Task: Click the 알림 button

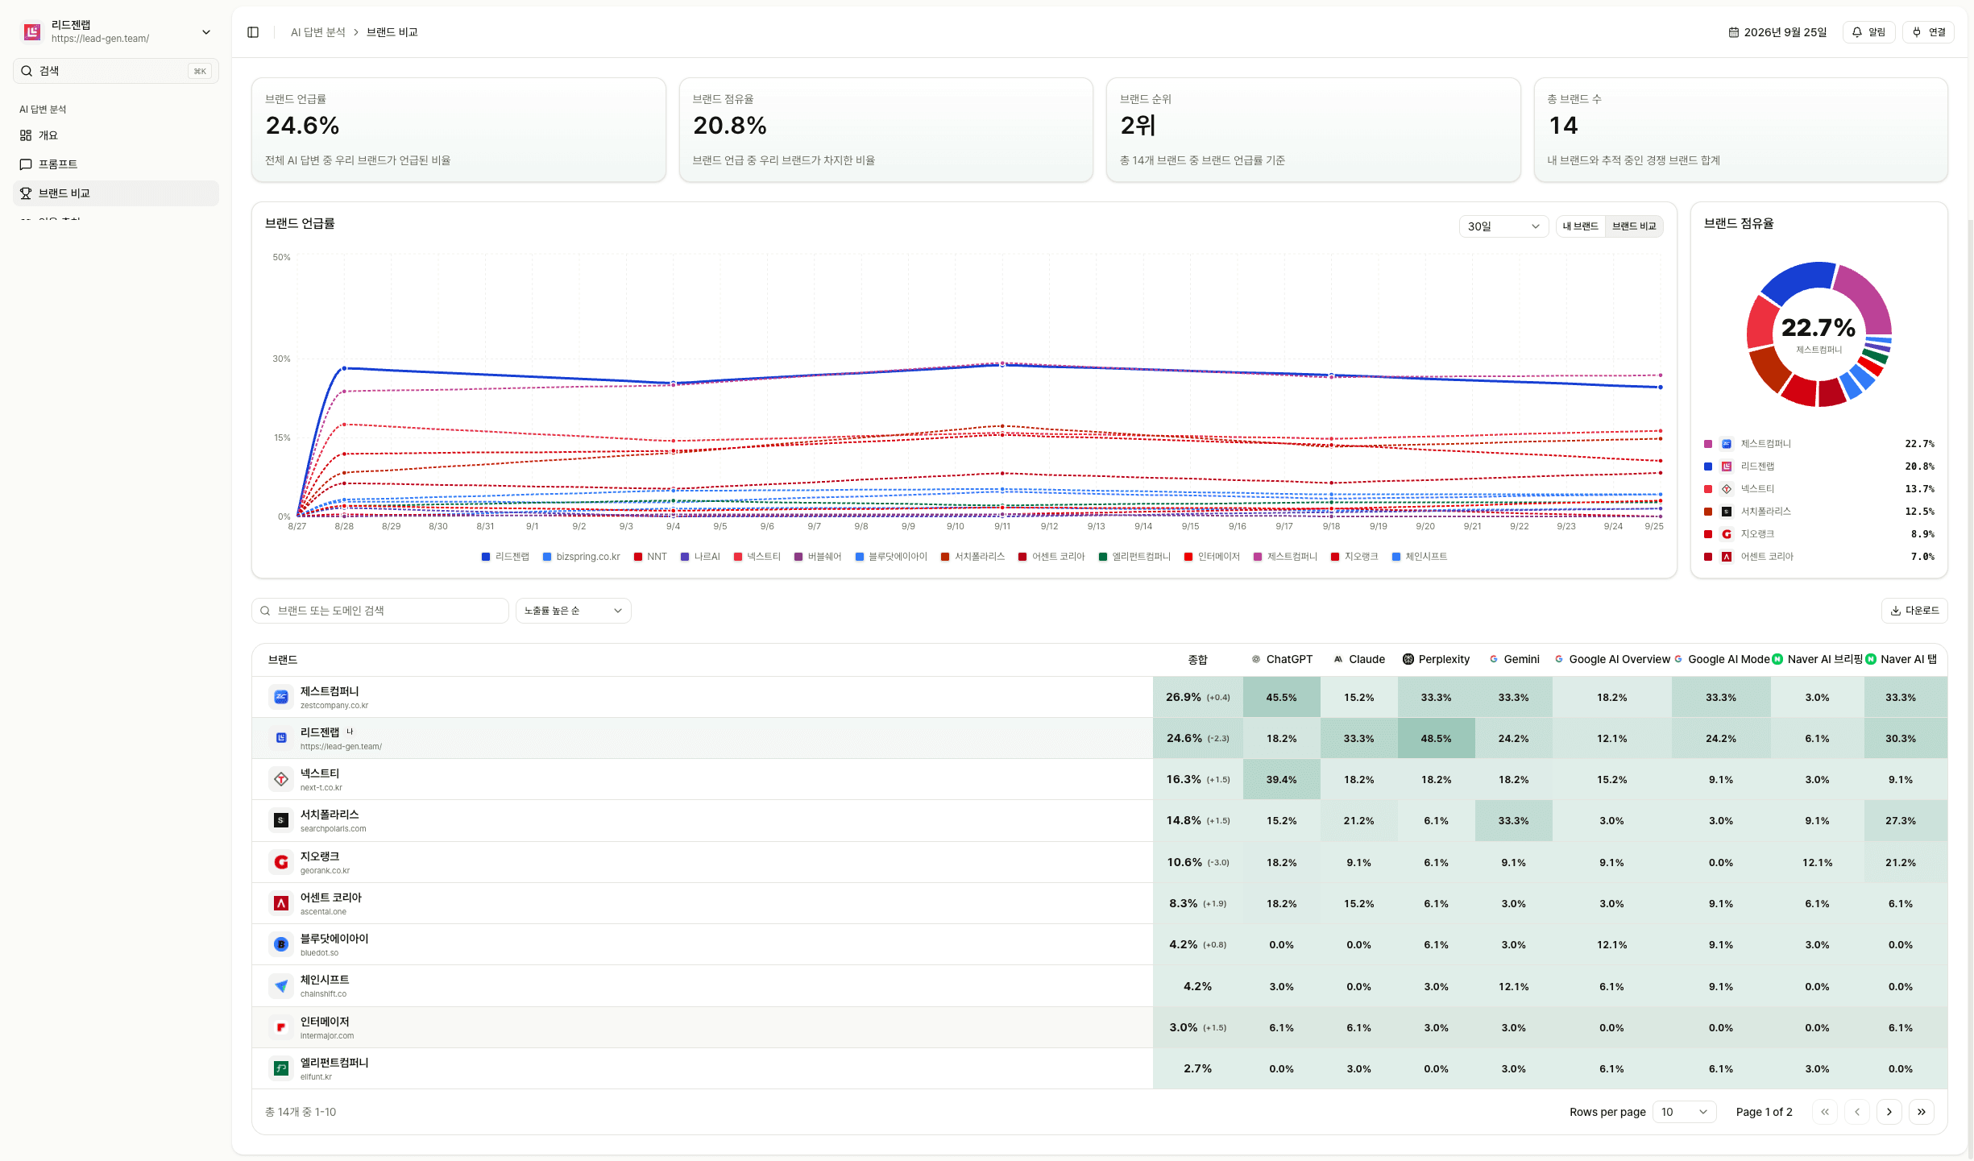Action: tap(1868, 32)
